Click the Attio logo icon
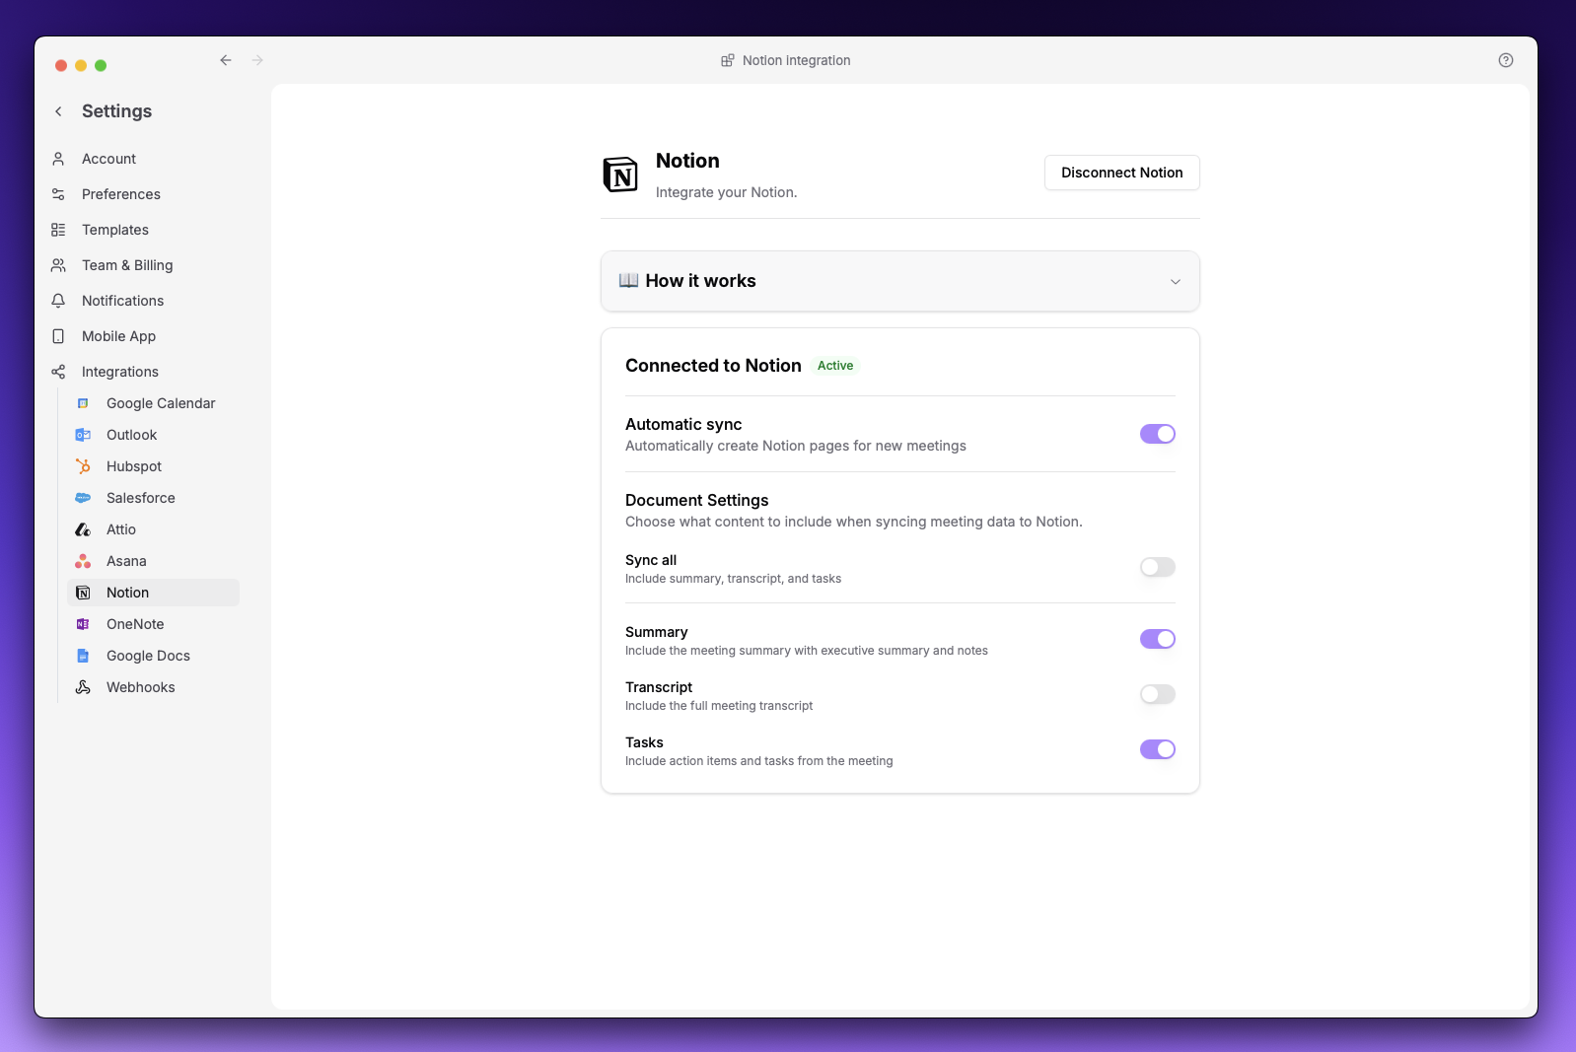The width and height of the screenshot is (1576, 1052). click(83, 529)
